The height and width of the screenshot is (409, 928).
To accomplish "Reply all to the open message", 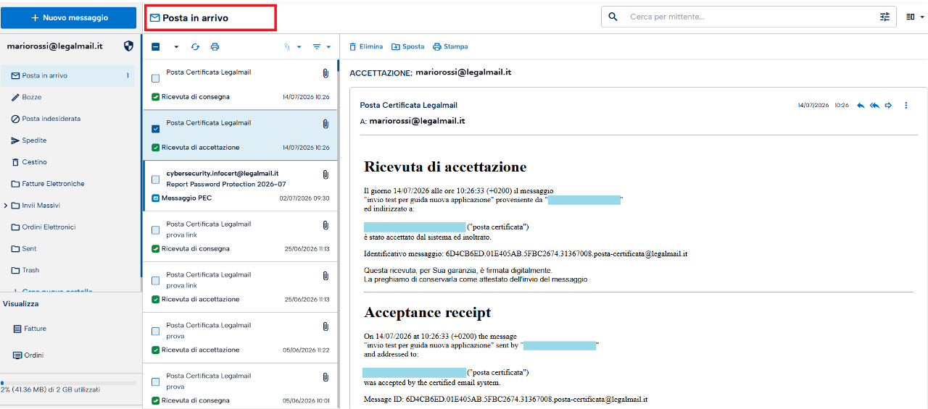I will tap(875, 106).
